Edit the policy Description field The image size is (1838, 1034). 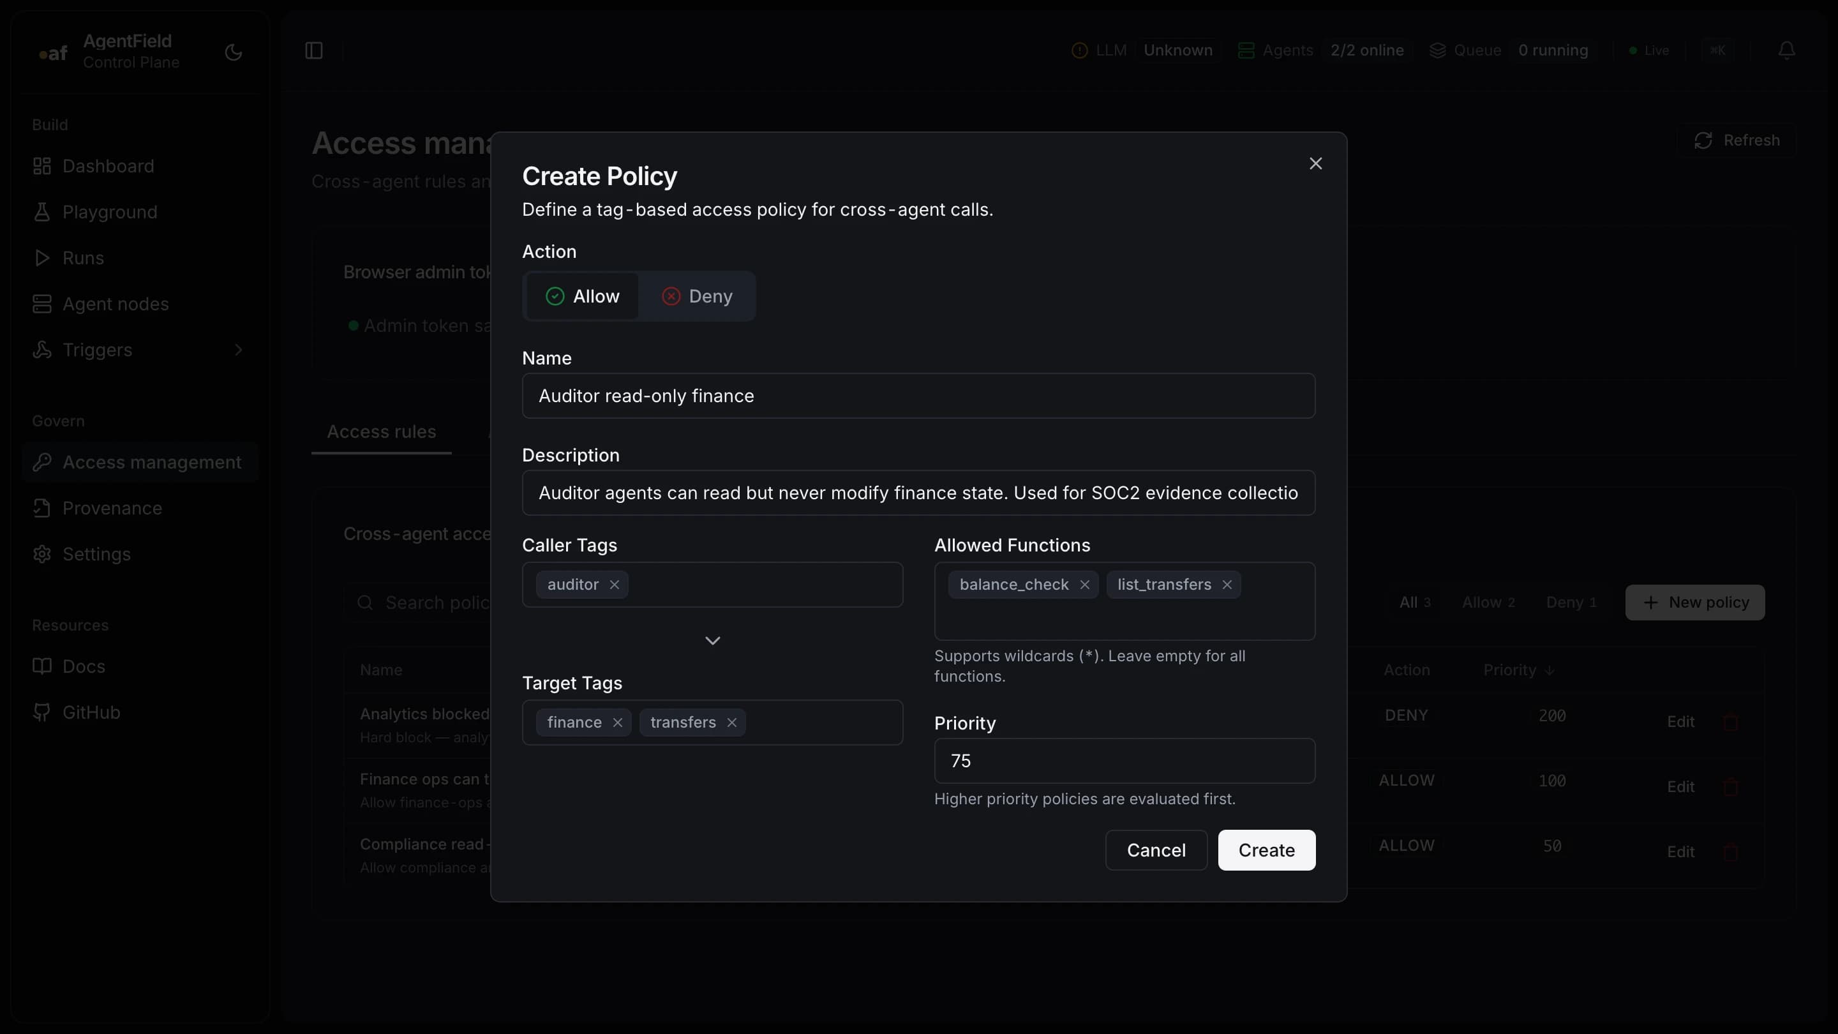[x=918, y=492]
